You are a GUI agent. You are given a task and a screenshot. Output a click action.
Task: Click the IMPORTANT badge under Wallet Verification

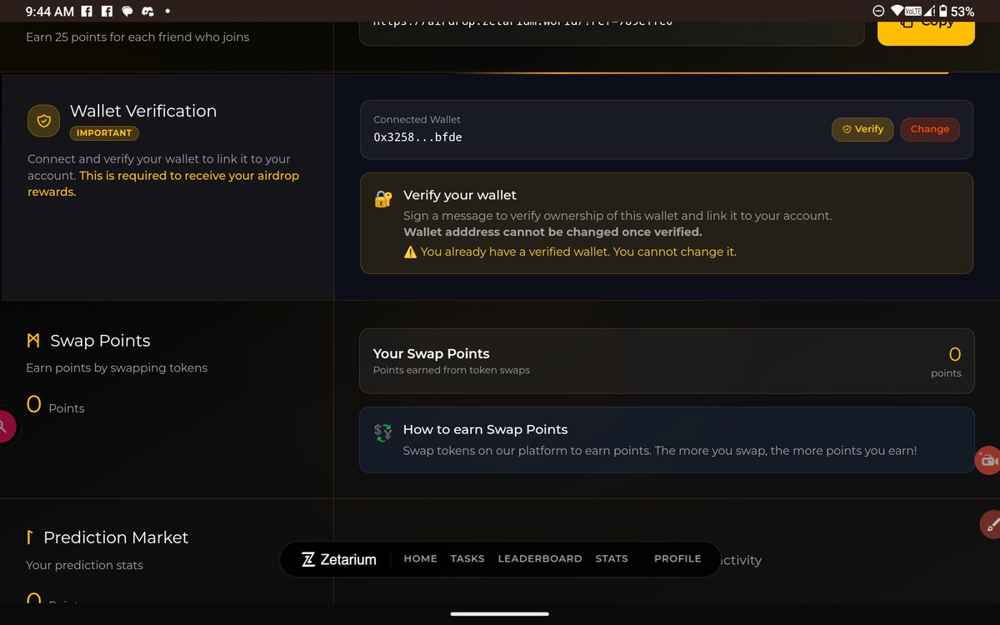[104, 133]
